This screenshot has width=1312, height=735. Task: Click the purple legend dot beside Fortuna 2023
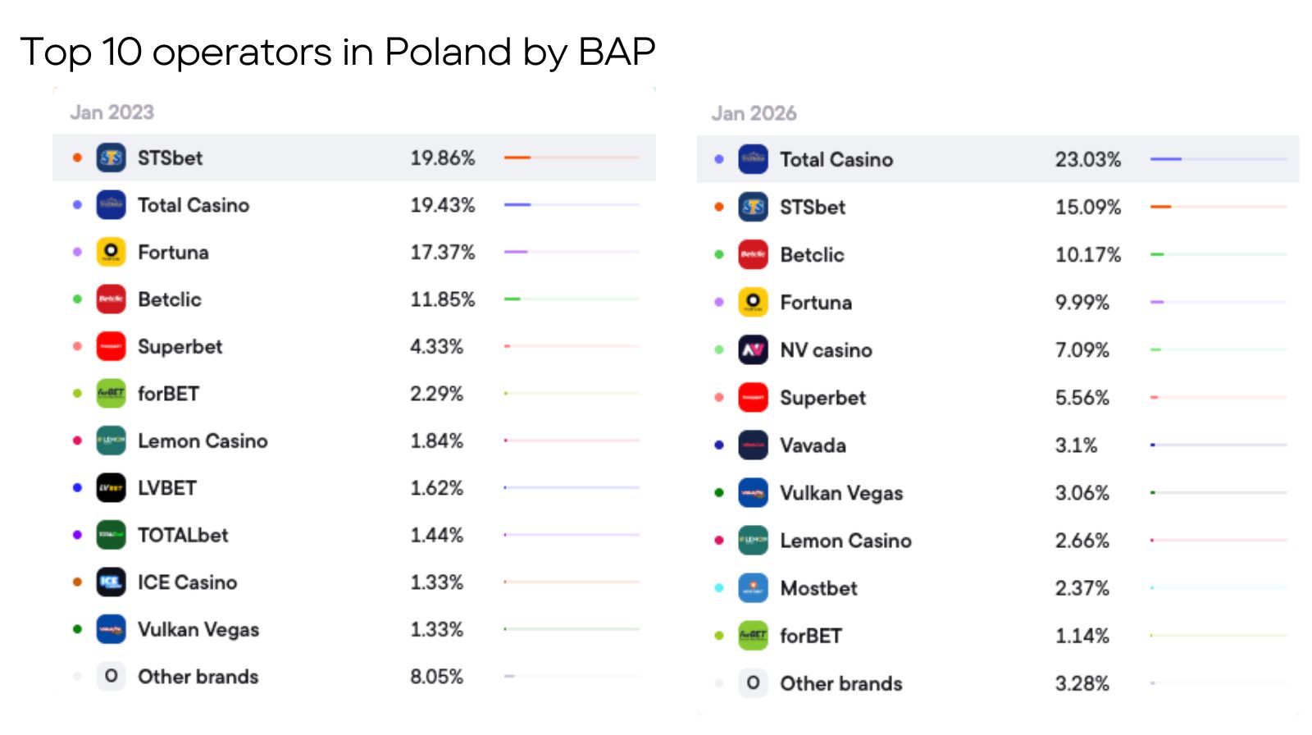[x=77, y=252]
